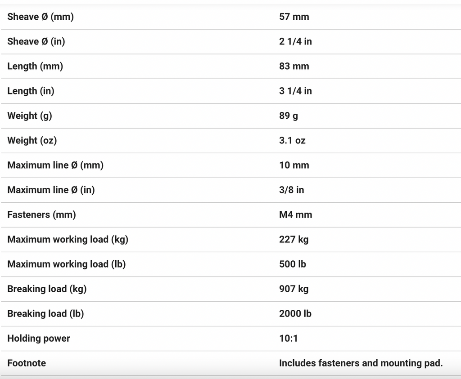Click the "227 kg" working load value
The height and width of the screenshot is (379, 461).
click(x=294, y=240)
